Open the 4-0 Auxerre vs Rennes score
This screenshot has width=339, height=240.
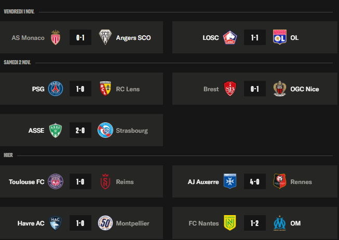255,181
